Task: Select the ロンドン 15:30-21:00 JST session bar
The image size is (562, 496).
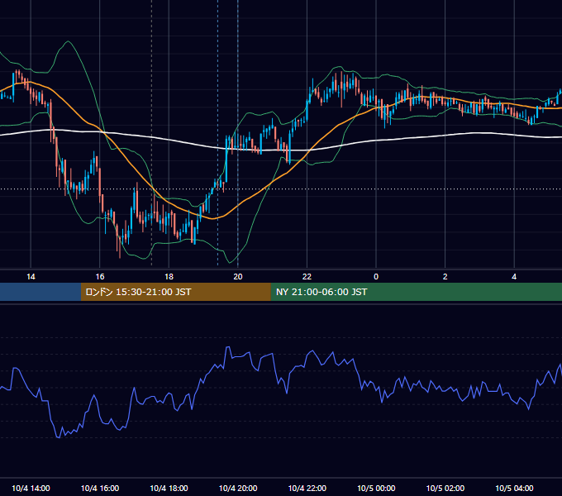Action: pos(175,292)
